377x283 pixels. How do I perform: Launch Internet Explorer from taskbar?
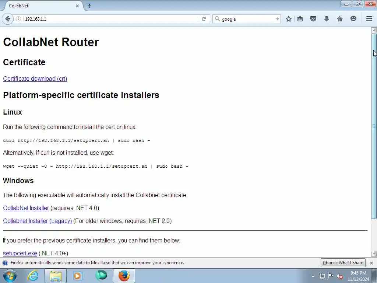tap(33, 276)
